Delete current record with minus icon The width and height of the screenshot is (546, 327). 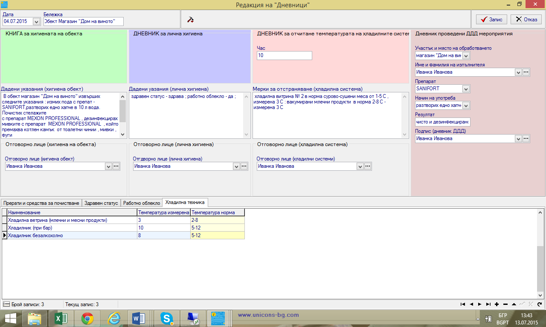tap(505, 304)
